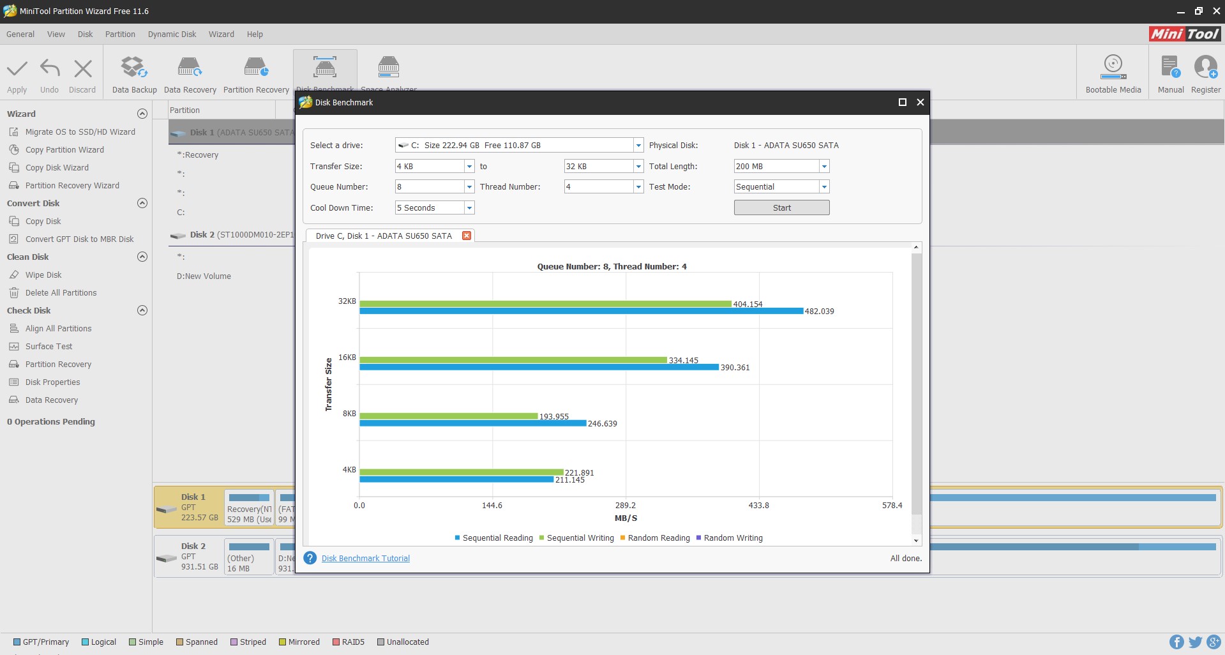Click the Copy Disk sidebar item icon
Viewport: 1225px width, 655px height.
click(x=14, y=221)
